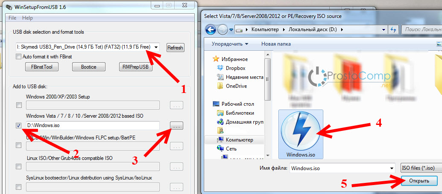This screenshot has width=442, height=194.
Task: Launch FBinstTool
Action: tap(42, 67)
